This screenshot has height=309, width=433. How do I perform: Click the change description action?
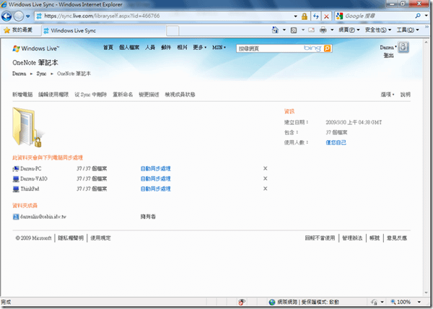(149, 95)
